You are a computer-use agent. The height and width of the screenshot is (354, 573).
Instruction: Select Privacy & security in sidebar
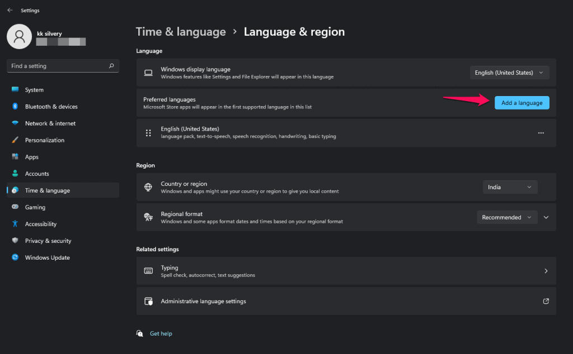[x=48, y=241]
